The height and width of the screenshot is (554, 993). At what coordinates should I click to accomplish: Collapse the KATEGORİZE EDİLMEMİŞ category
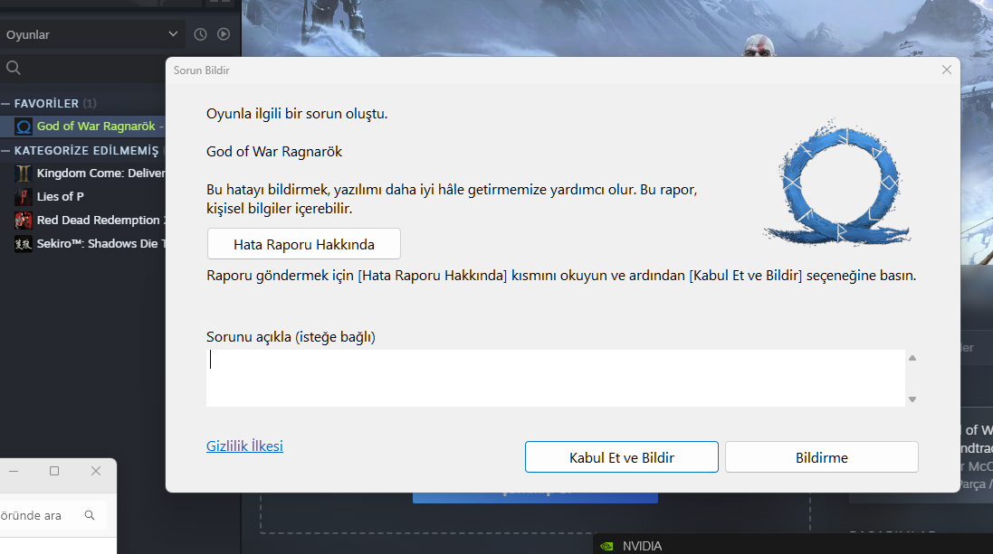5,151
